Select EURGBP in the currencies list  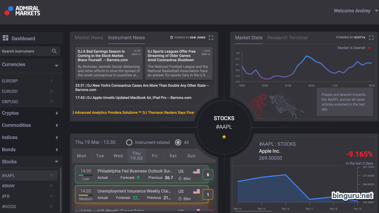pos(10,81)
